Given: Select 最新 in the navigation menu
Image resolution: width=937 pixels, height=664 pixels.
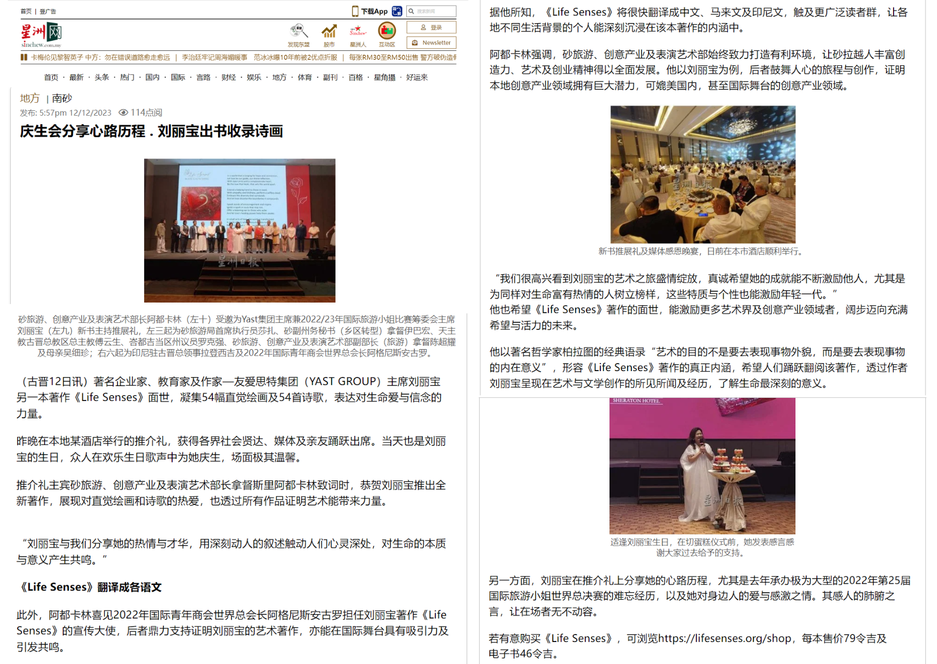Looking at the screenshot, I should tap(77, 78).
